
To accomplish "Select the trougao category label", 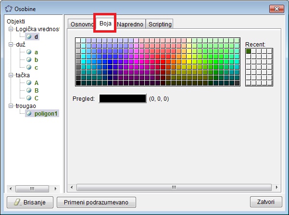I will tap(25, 106).
